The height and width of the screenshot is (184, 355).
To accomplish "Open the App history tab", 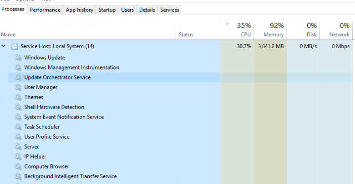I will 80,10.
